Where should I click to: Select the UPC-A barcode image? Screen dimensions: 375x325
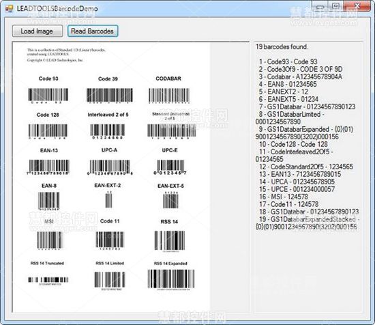[x=110, y=167]
